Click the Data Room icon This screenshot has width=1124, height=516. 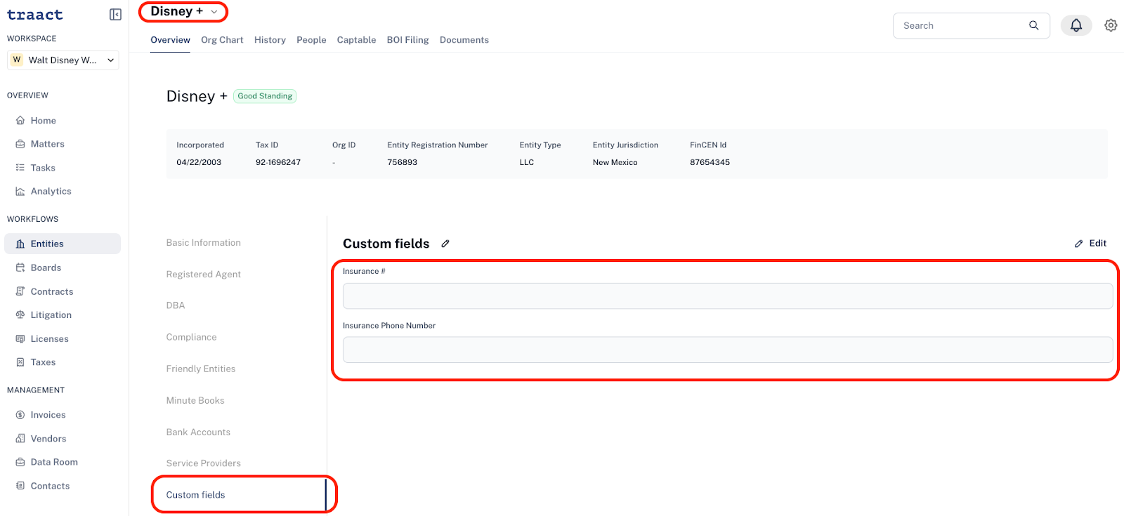[x=20, y=462]
